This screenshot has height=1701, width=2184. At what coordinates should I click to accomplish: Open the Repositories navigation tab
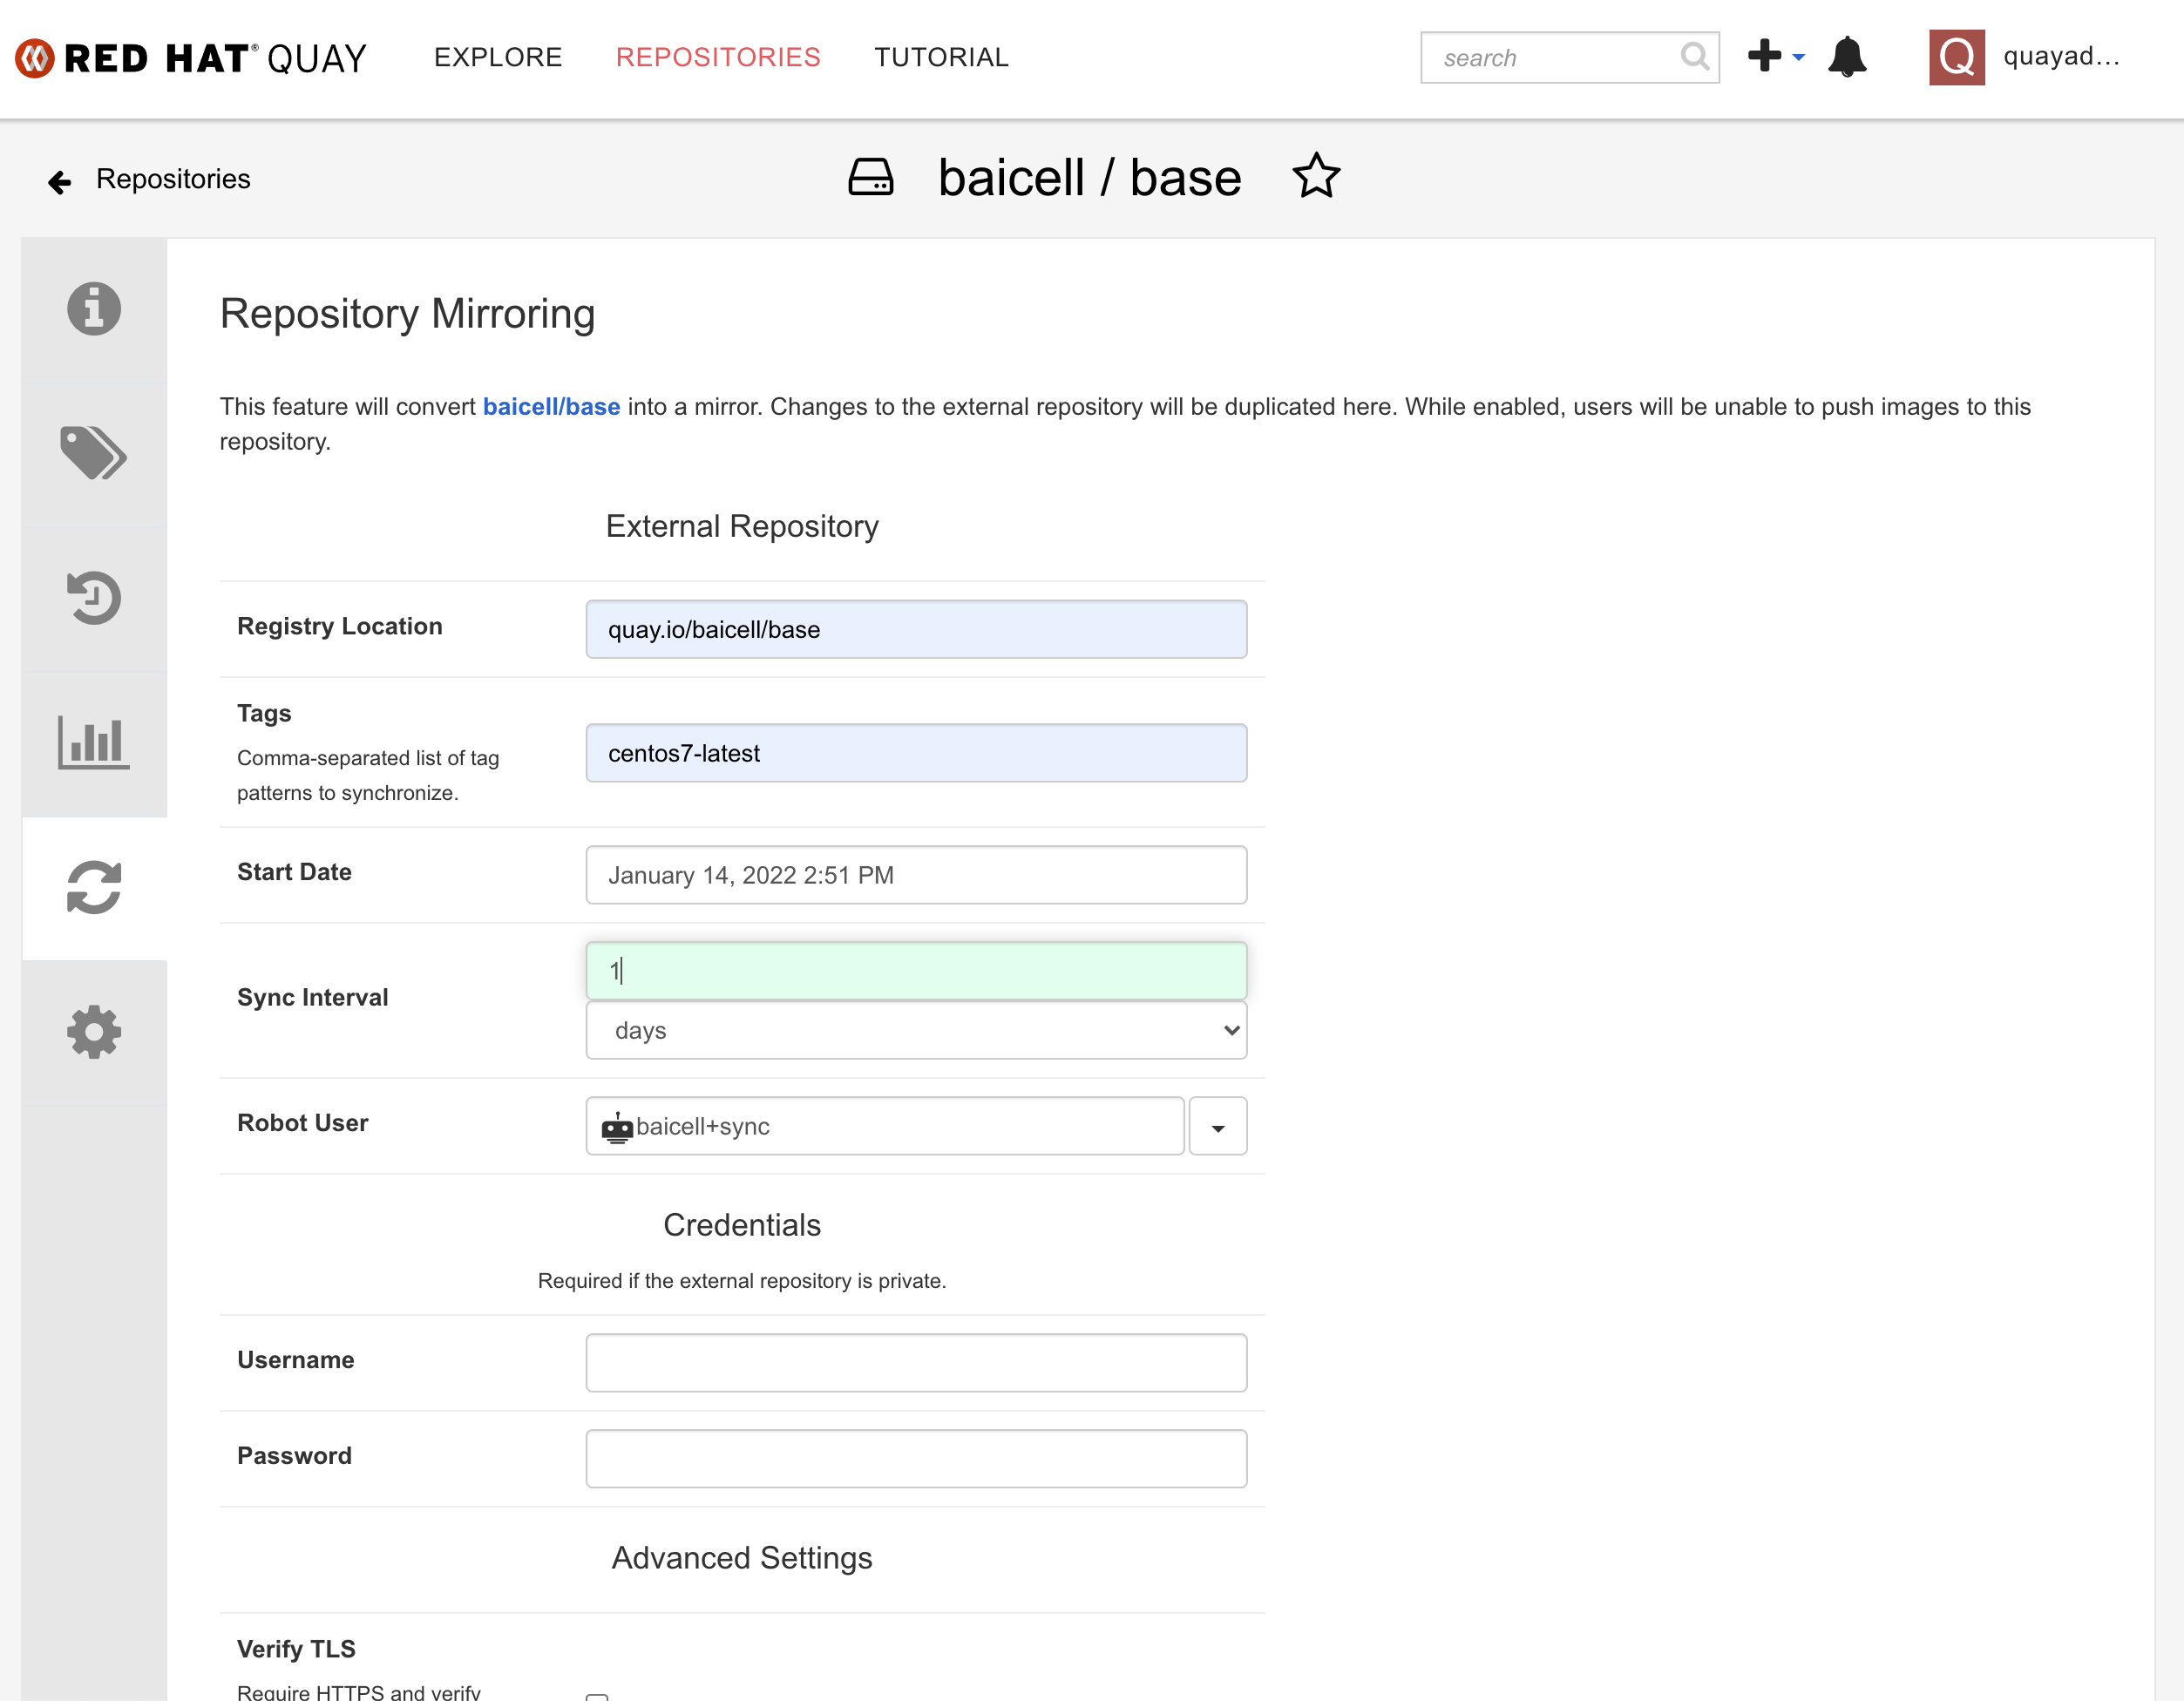tap(718, 57)
